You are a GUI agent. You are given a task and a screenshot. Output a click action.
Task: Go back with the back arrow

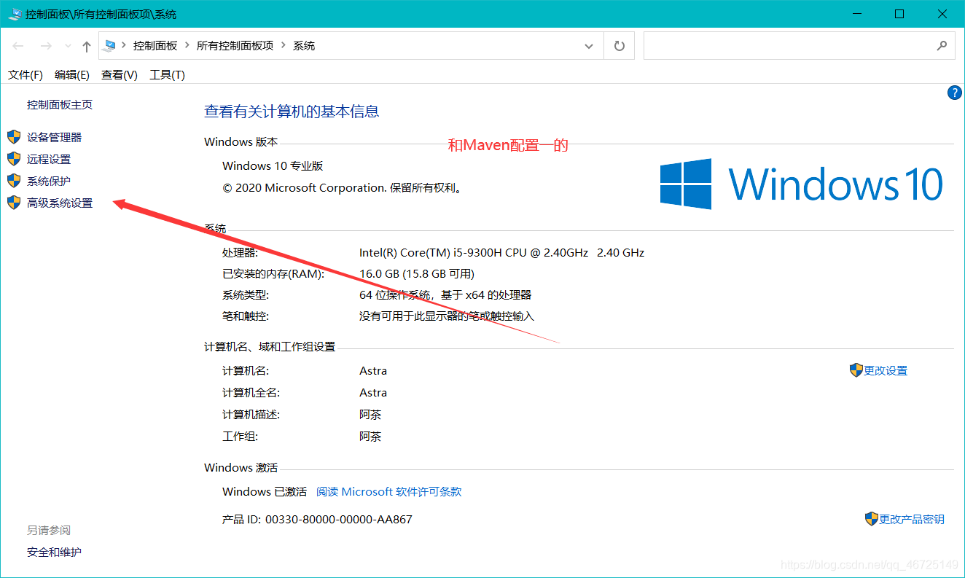[x=18, y=46]
